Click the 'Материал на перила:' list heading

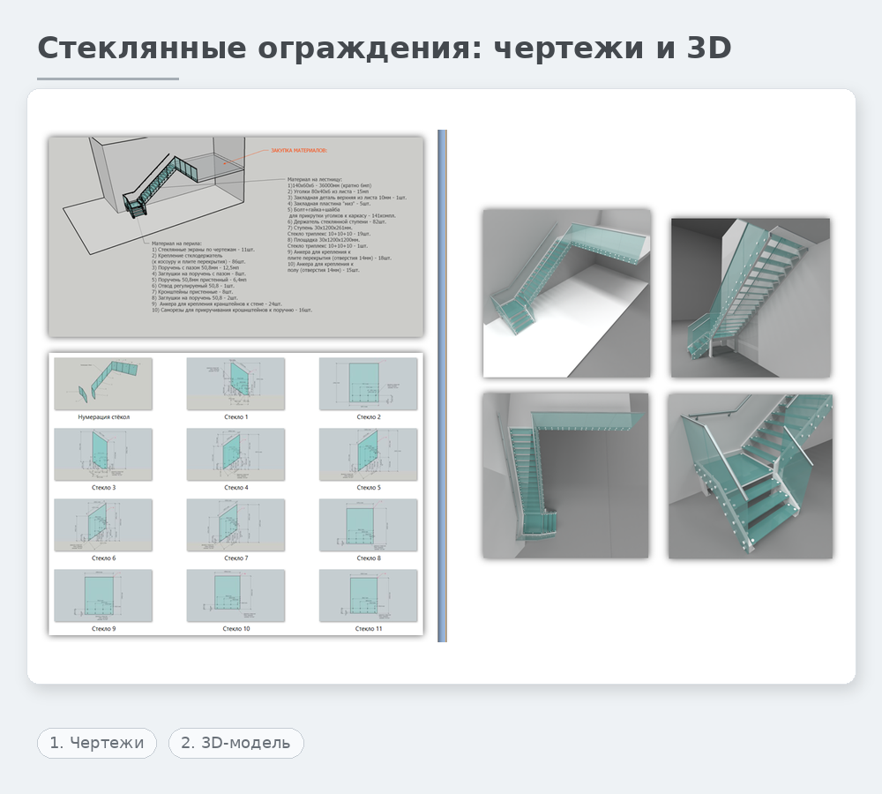[176, 243]
